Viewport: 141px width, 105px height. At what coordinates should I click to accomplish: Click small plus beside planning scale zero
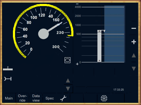tap(77, 64)
